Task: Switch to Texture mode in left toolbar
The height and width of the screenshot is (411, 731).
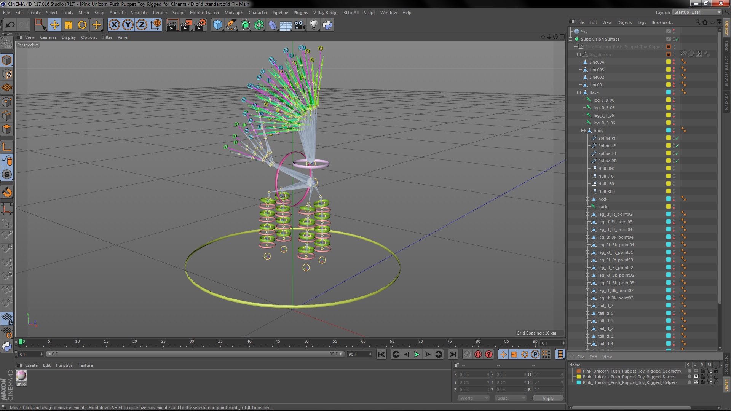Action: tap(7, 74)
